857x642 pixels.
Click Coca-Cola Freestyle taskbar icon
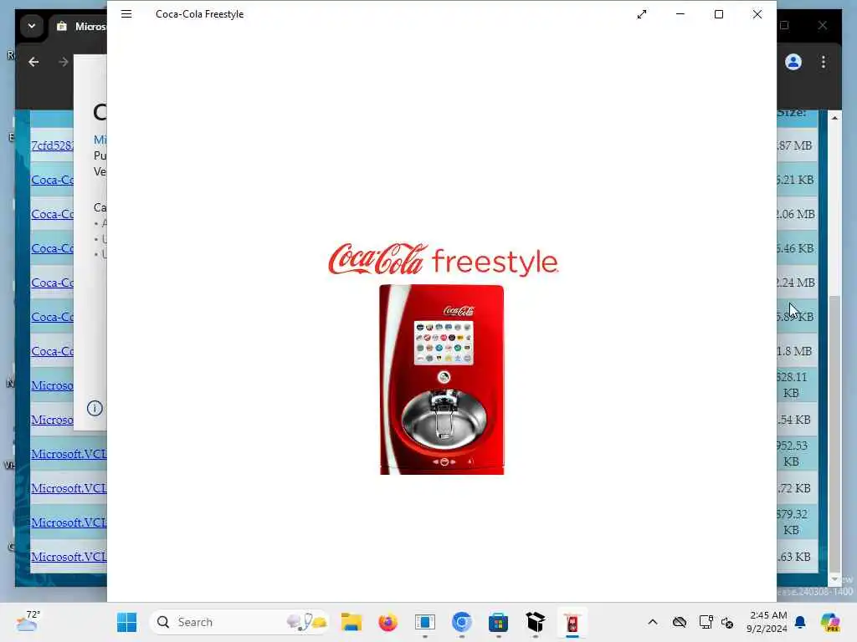point(572,622)
